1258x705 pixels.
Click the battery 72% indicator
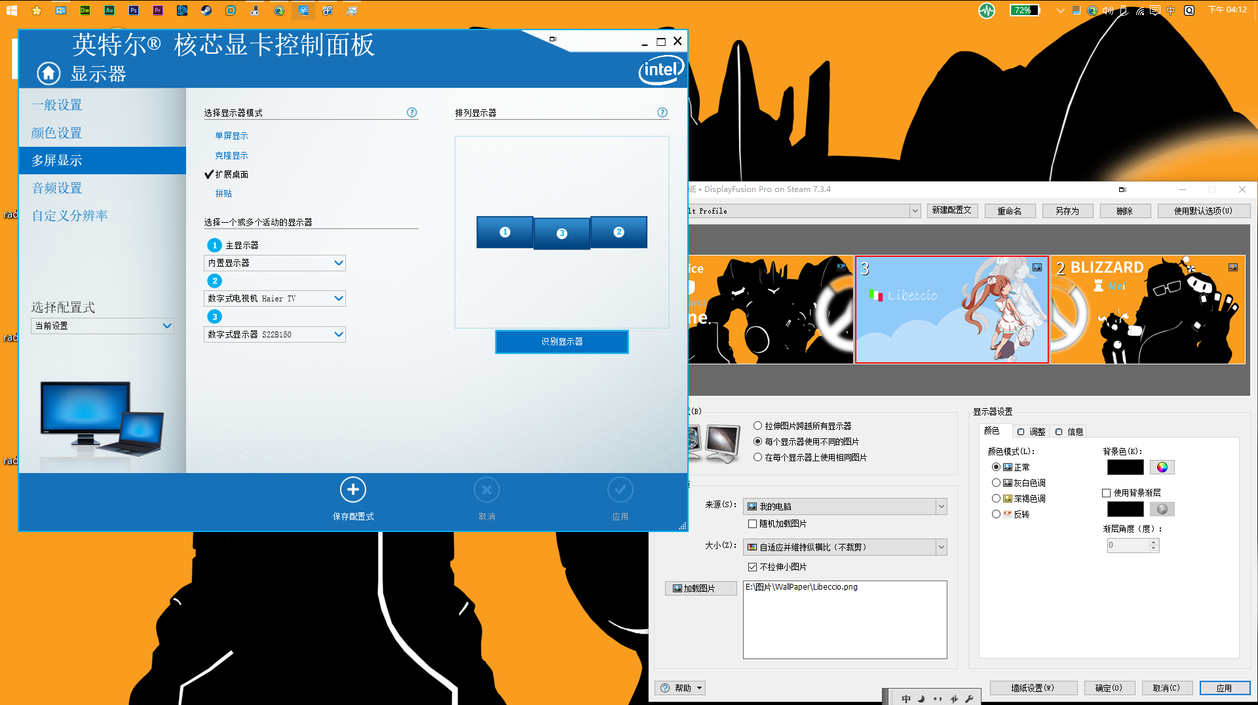pos(1024,10)
